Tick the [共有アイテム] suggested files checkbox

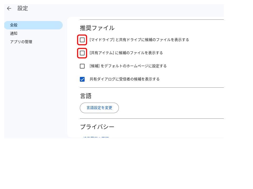pos(82,53)
